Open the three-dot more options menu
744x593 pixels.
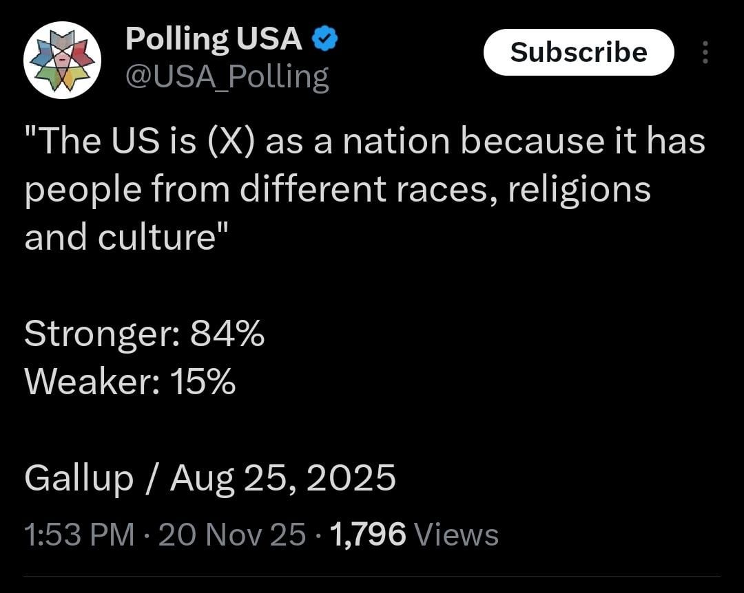[705, 53]
